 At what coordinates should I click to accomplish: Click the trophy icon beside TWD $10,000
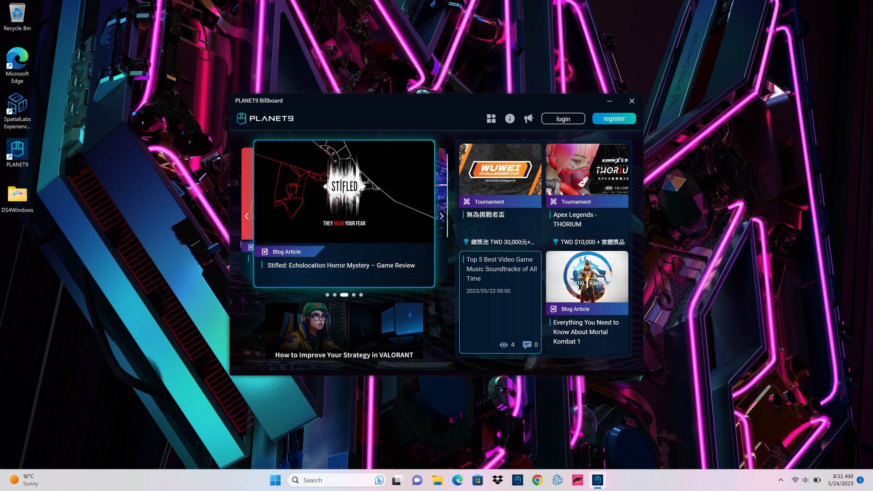tap(556, 242)
